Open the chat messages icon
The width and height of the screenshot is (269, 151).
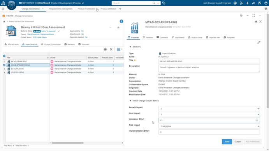tap(266, 9)
